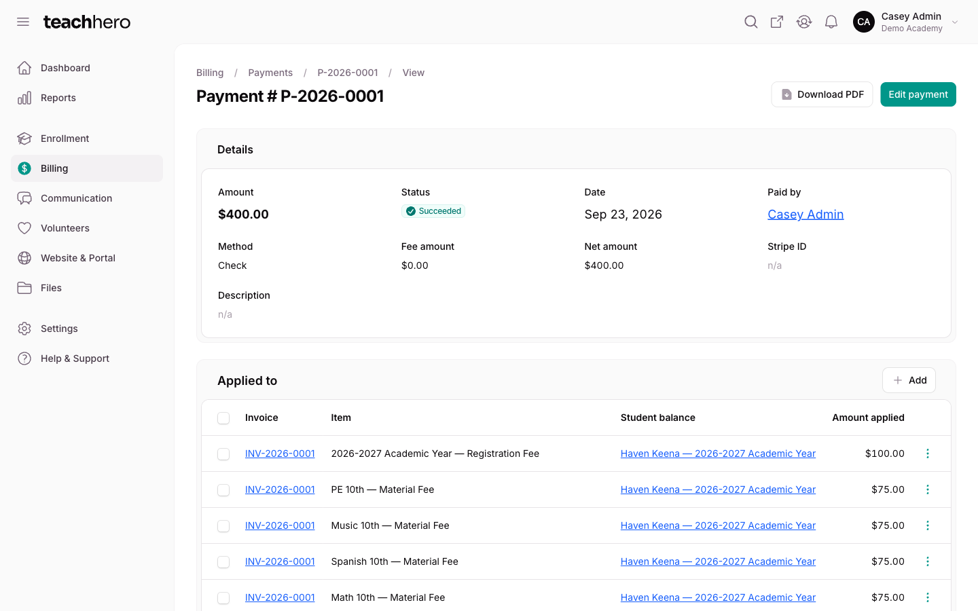The image size is (978, 611).
Task: Click the Download PDF button
Action: (822, 94)
